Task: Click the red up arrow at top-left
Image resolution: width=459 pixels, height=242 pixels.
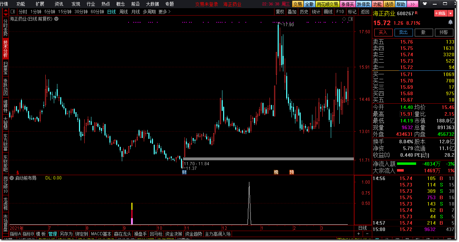Action: tap(5, 10)
